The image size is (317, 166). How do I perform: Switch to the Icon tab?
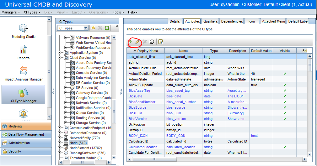click(251, 21)
